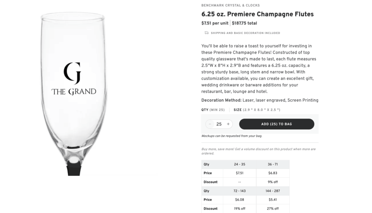Click the plus icon to increase quantity

[228, 124]
